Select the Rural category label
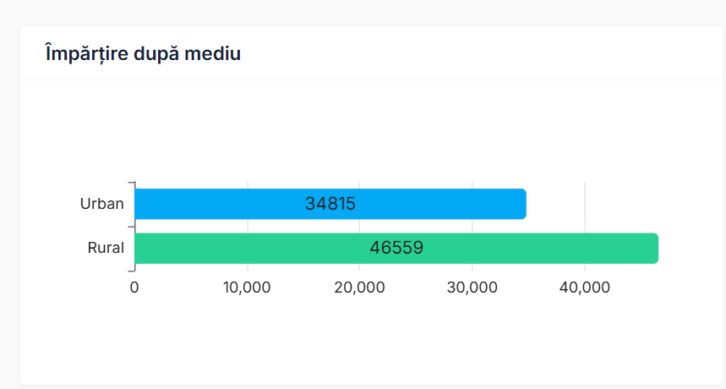This screenshot has height=389, width=726. pyautogui.click(x=106, y=248)
